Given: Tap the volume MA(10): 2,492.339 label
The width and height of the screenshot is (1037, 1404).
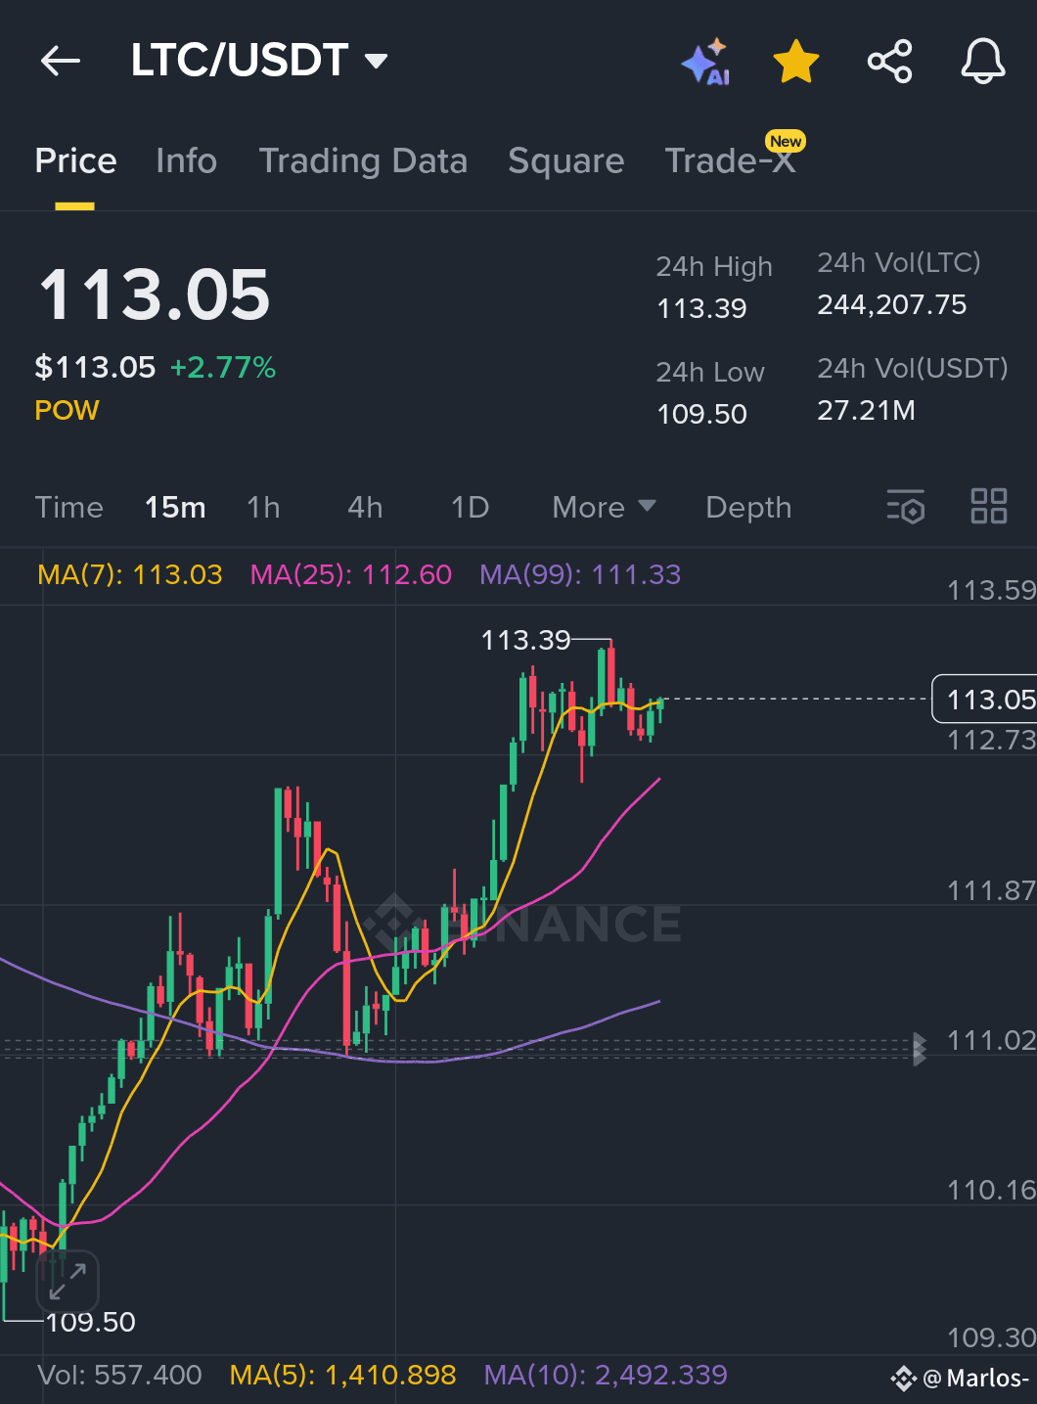Looking at the screenshot, I should pos(606,1375).
